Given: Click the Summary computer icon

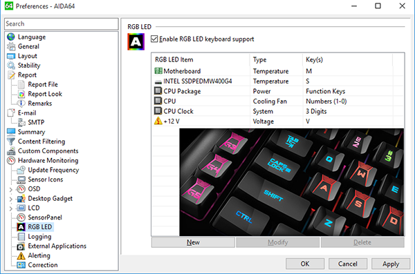Looking at the screenshot, I should 11,132.
